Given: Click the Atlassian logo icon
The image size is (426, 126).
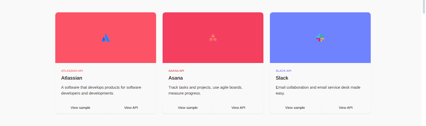Looking at the screenshot, I should 106,38.
